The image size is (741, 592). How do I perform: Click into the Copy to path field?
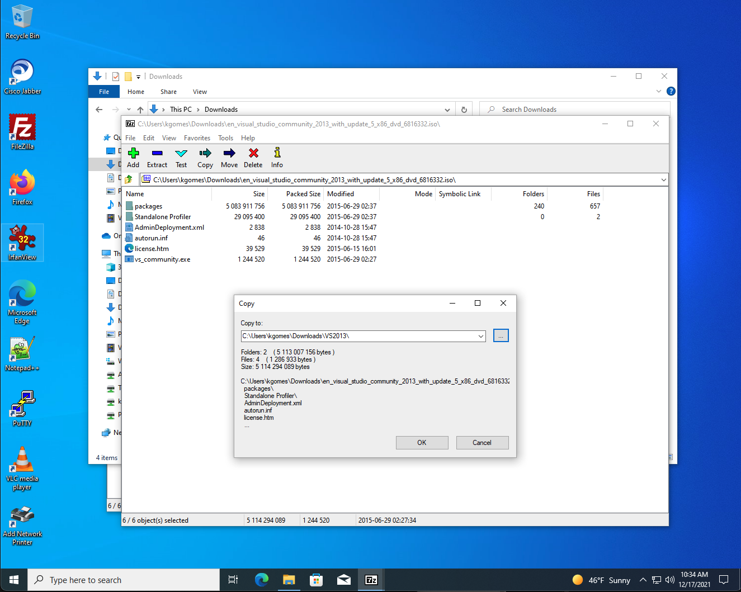(x=358, y=336)
